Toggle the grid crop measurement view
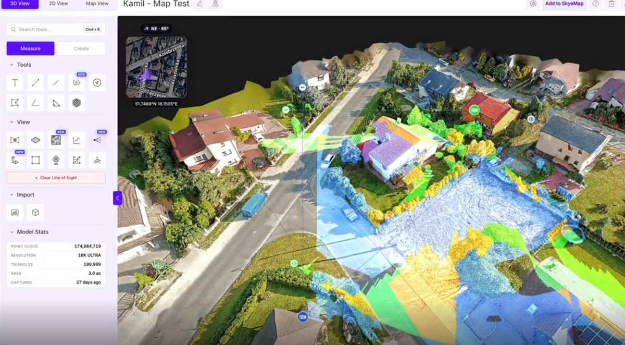The image size is (625, 345). click(x=77, y=160)
